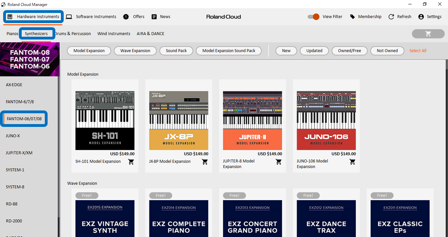Screen dimensions: 448x237
Task: Click the Refresh button label
Action: tap(404, 17)
